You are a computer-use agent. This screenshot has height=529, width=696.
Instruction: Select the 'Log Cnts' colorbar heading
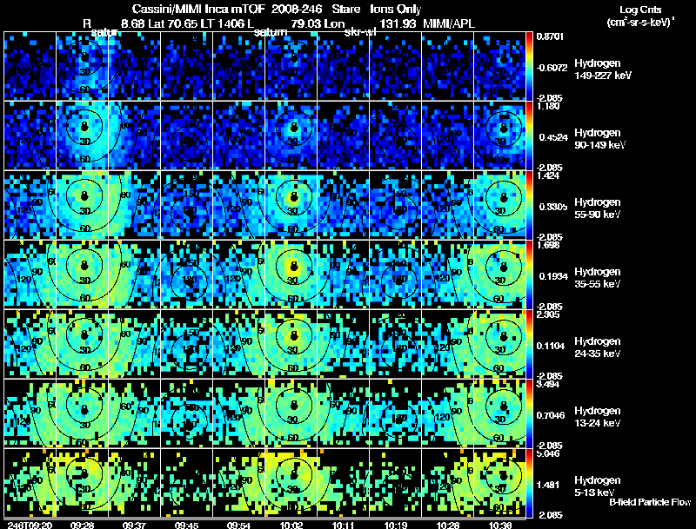pyautogui.click(x=639, y=10)
